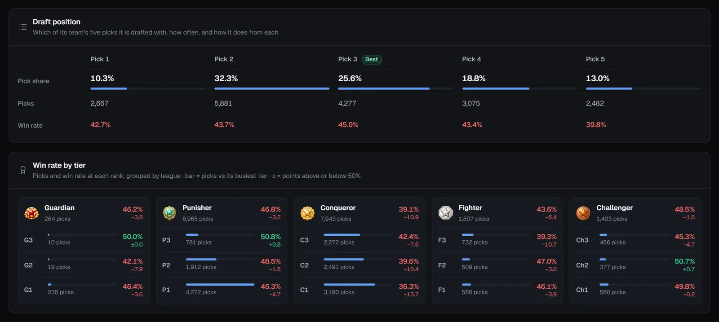Click the Challenger league name
Image resolution: width=719 pixels, height=322 pixels.
[614, 208]
